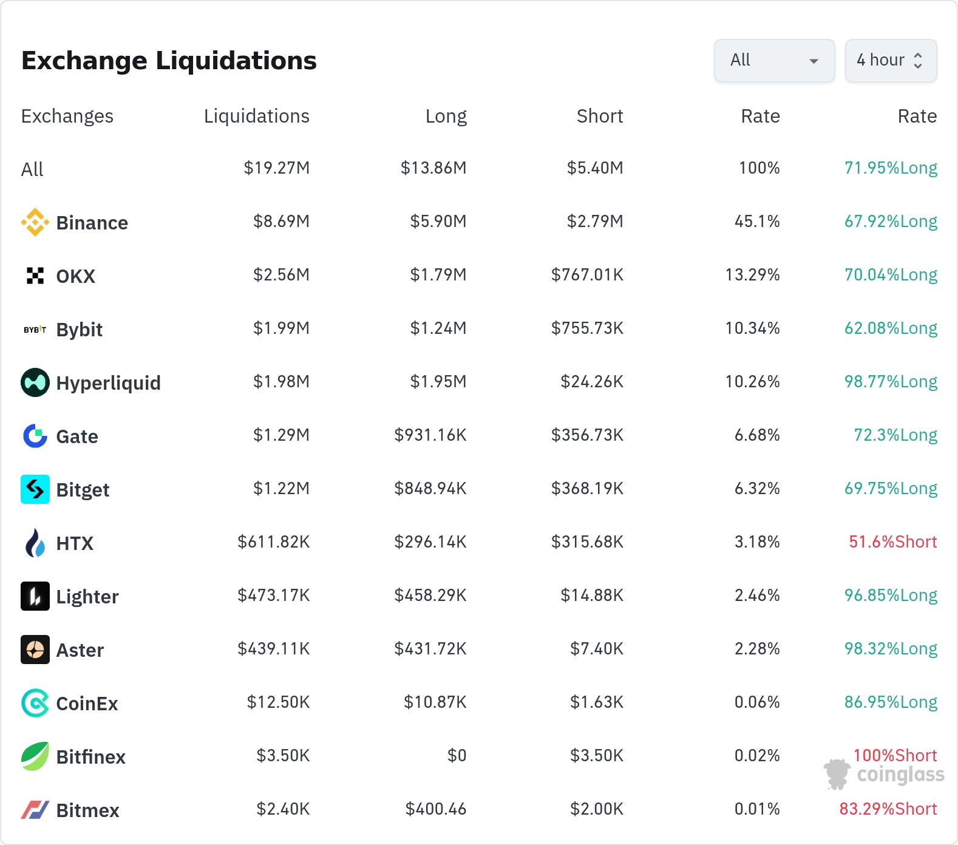The height and width of the screenshot is (845, 958).
Task: Click the Hyperliquid logo icon
Action: [35, 382]
